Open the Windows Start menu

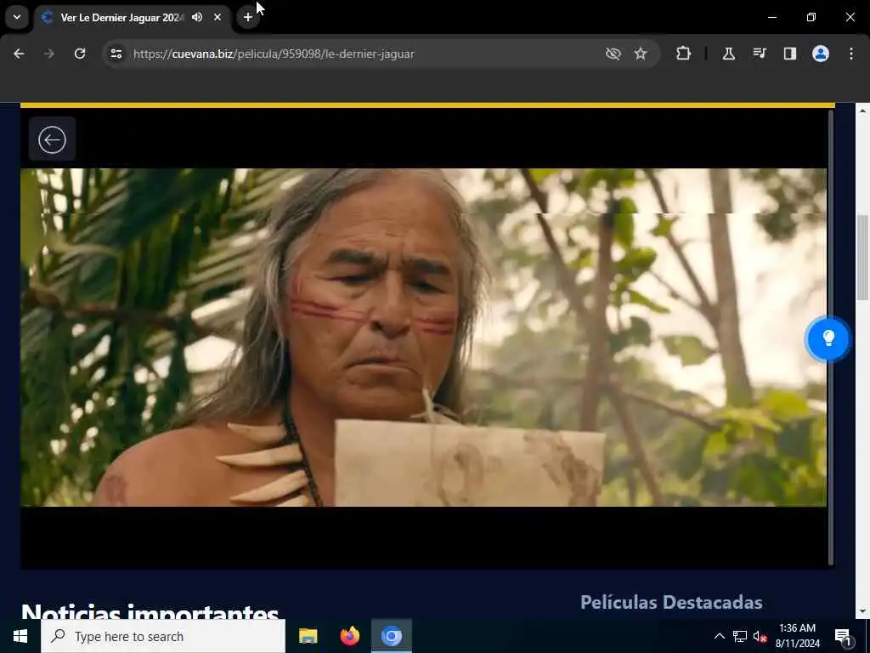pyautogui.click(x=20, y=636)
